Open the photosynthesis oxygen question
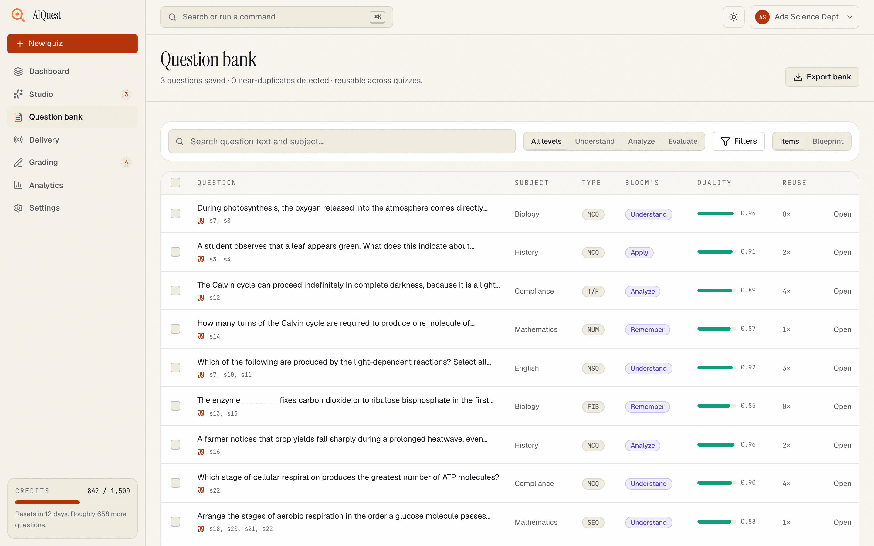The image size is (874, 546). 842,214
